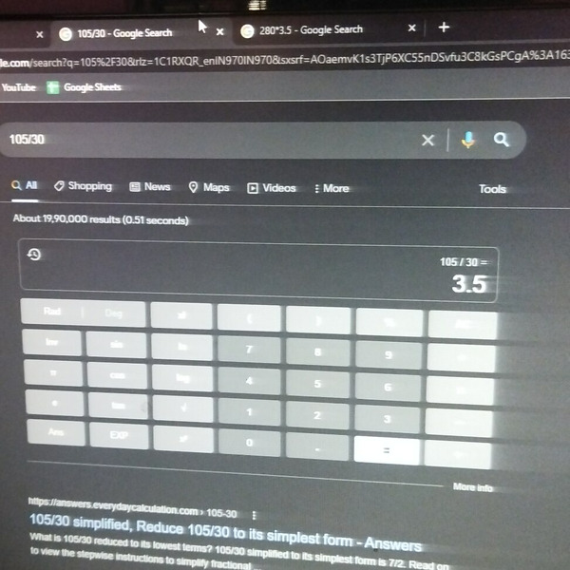This screenshot has height=570, width=570.
Task: Open the calculator More info link
Action: pos(472,487)
